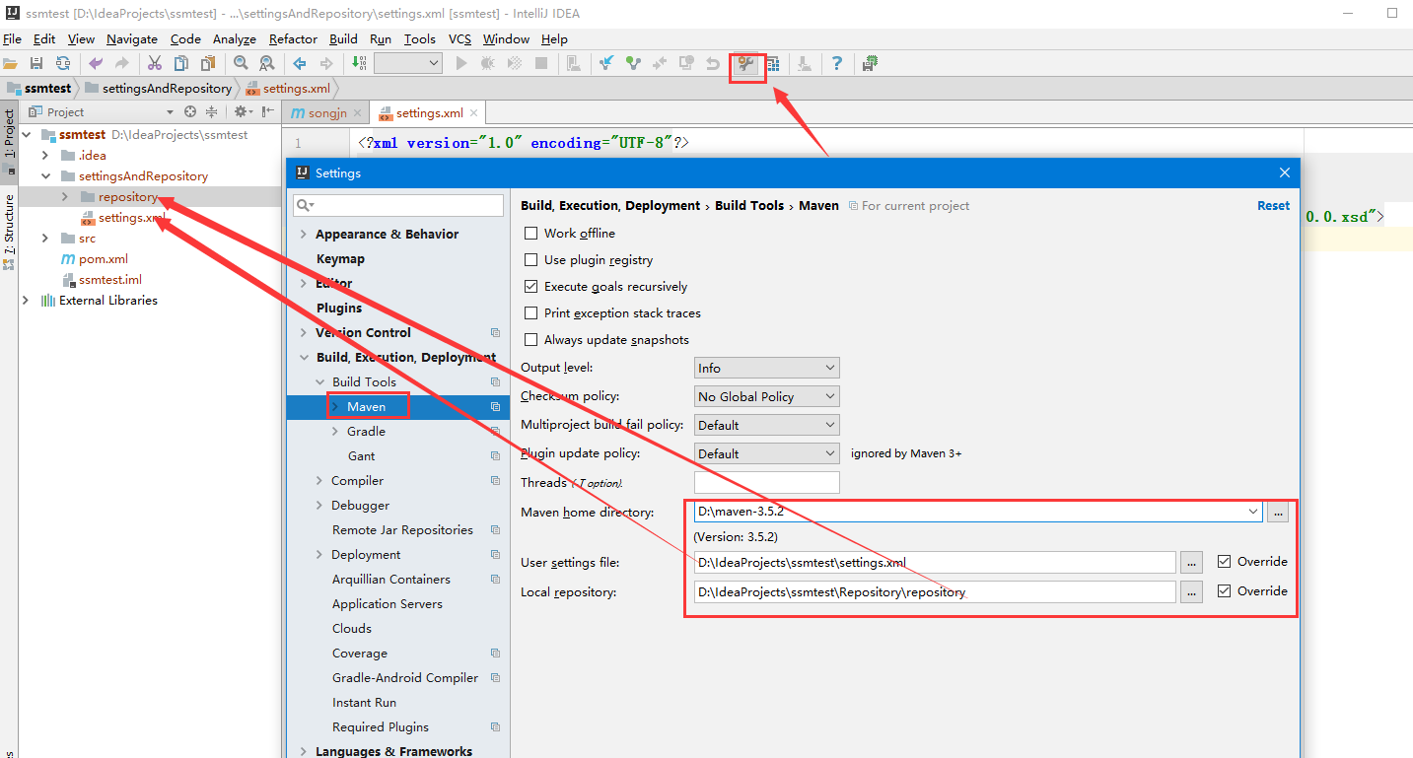The height and width of the screenshot is (758, 1413).
Task: Open Replace with the magnifier-A icon
Action: (267, 63)
